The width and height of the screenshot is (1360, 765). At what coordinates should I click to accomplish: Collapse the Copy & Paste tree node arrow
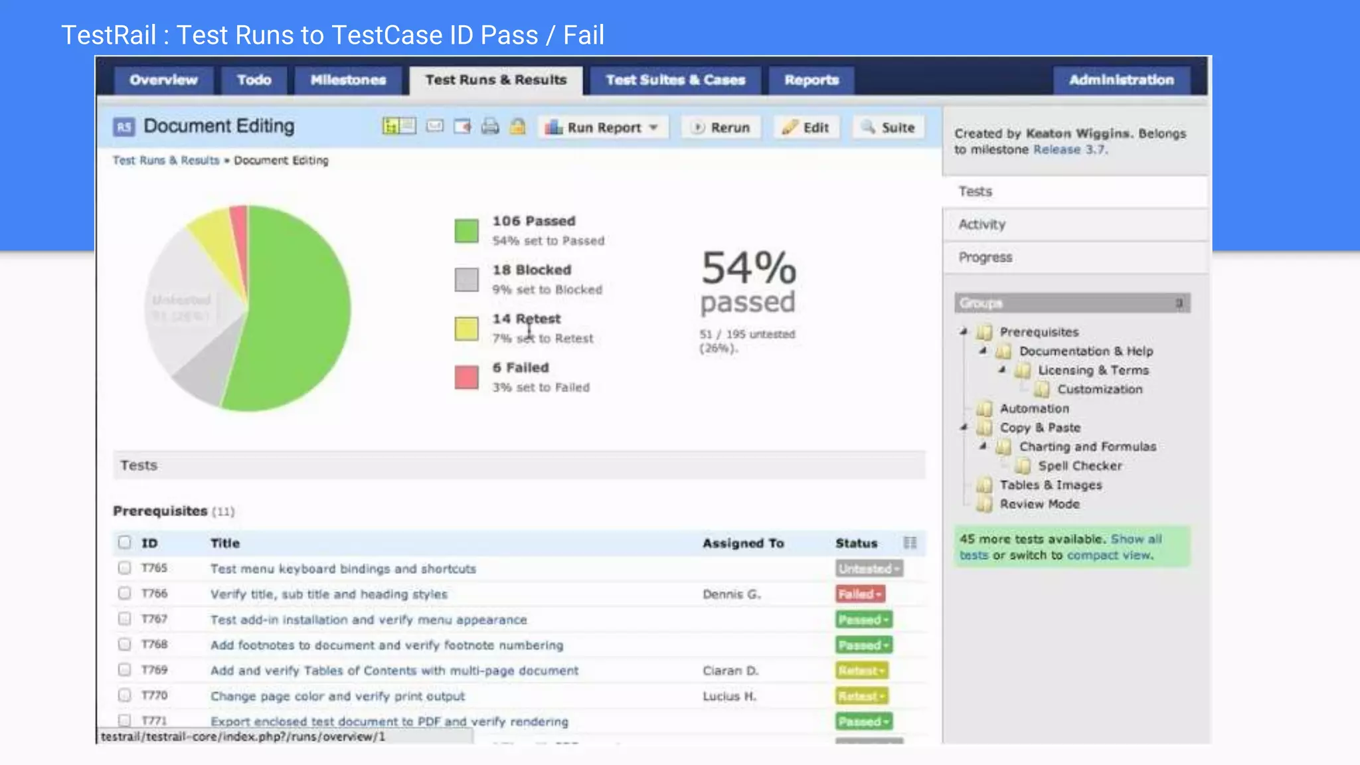pyautogui.click(x=964, y=427)
